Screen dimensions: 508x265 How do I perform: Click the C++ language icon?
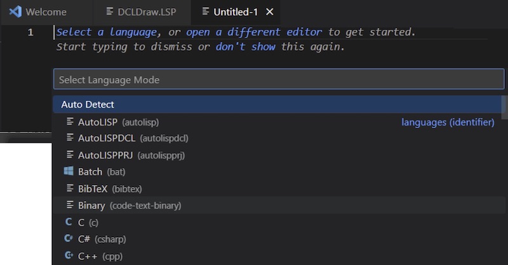coord(69,255)
